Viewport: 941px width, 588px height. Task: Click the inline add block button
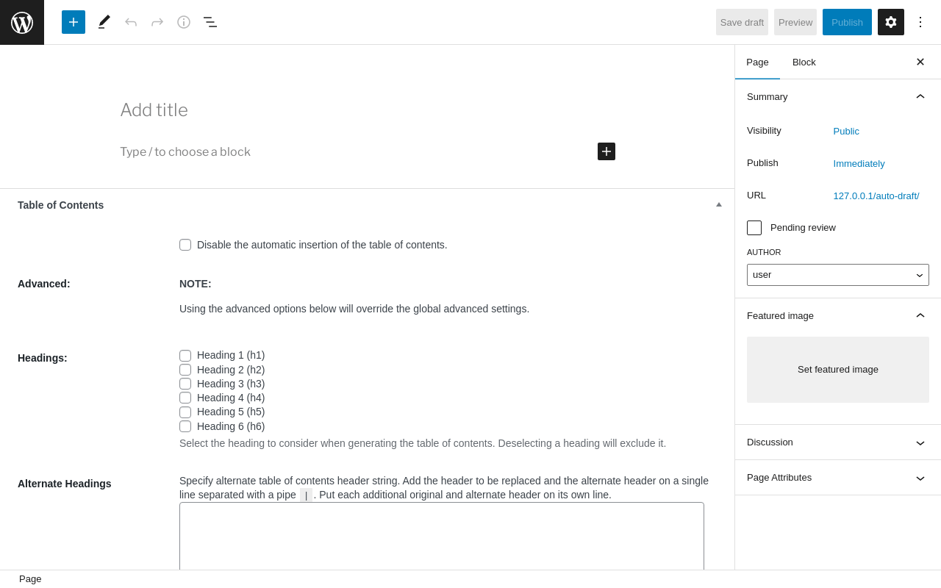click(607, 151)
